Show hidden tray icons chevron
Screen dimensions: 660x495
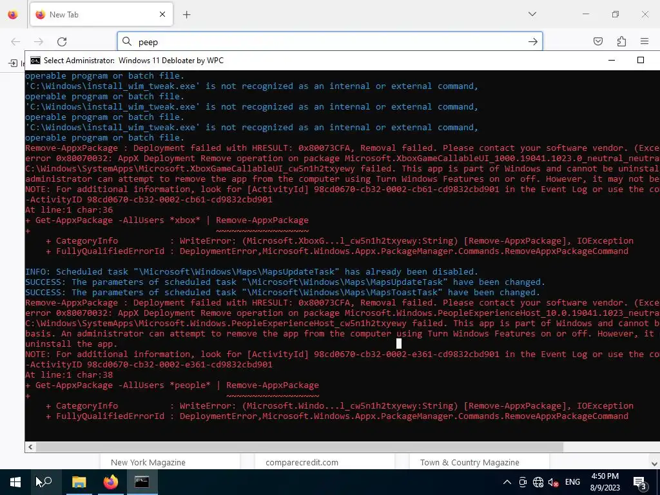click(x=507, y=482)
